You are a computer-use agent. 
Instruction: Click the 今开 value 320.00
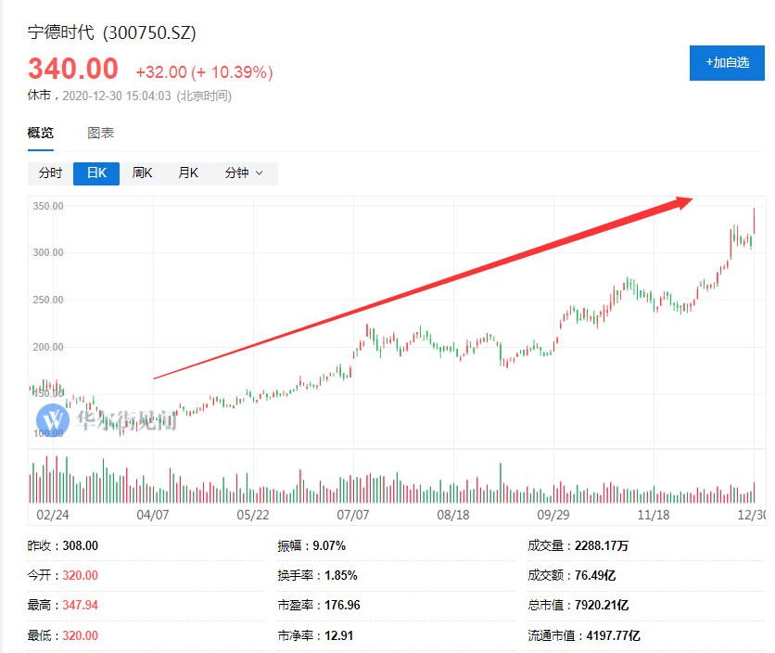tap(80, 575)
